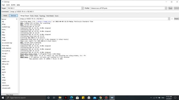The image size is (179, 100).
Task: Select the netbios-ssn service
Action: 6,61
